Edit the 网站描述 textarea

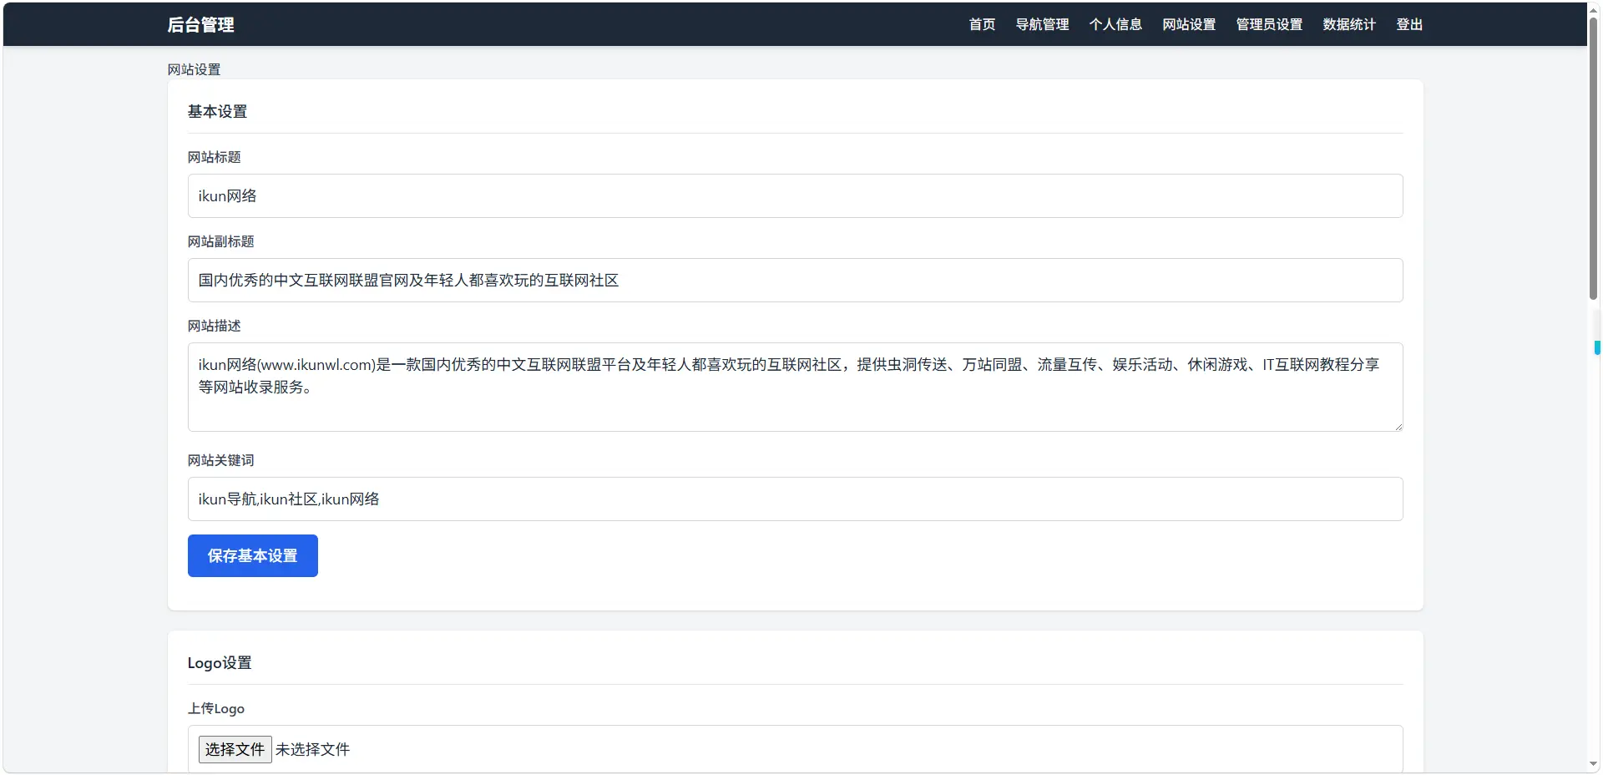pos(795,387)
